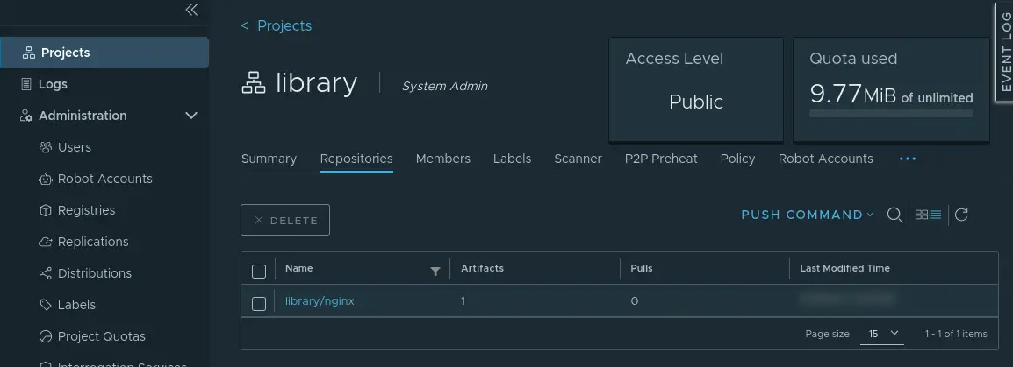Viewport: 1013px width, 367px height.
Task: Click the Administration menu label
Action: (x=83, y=116)
